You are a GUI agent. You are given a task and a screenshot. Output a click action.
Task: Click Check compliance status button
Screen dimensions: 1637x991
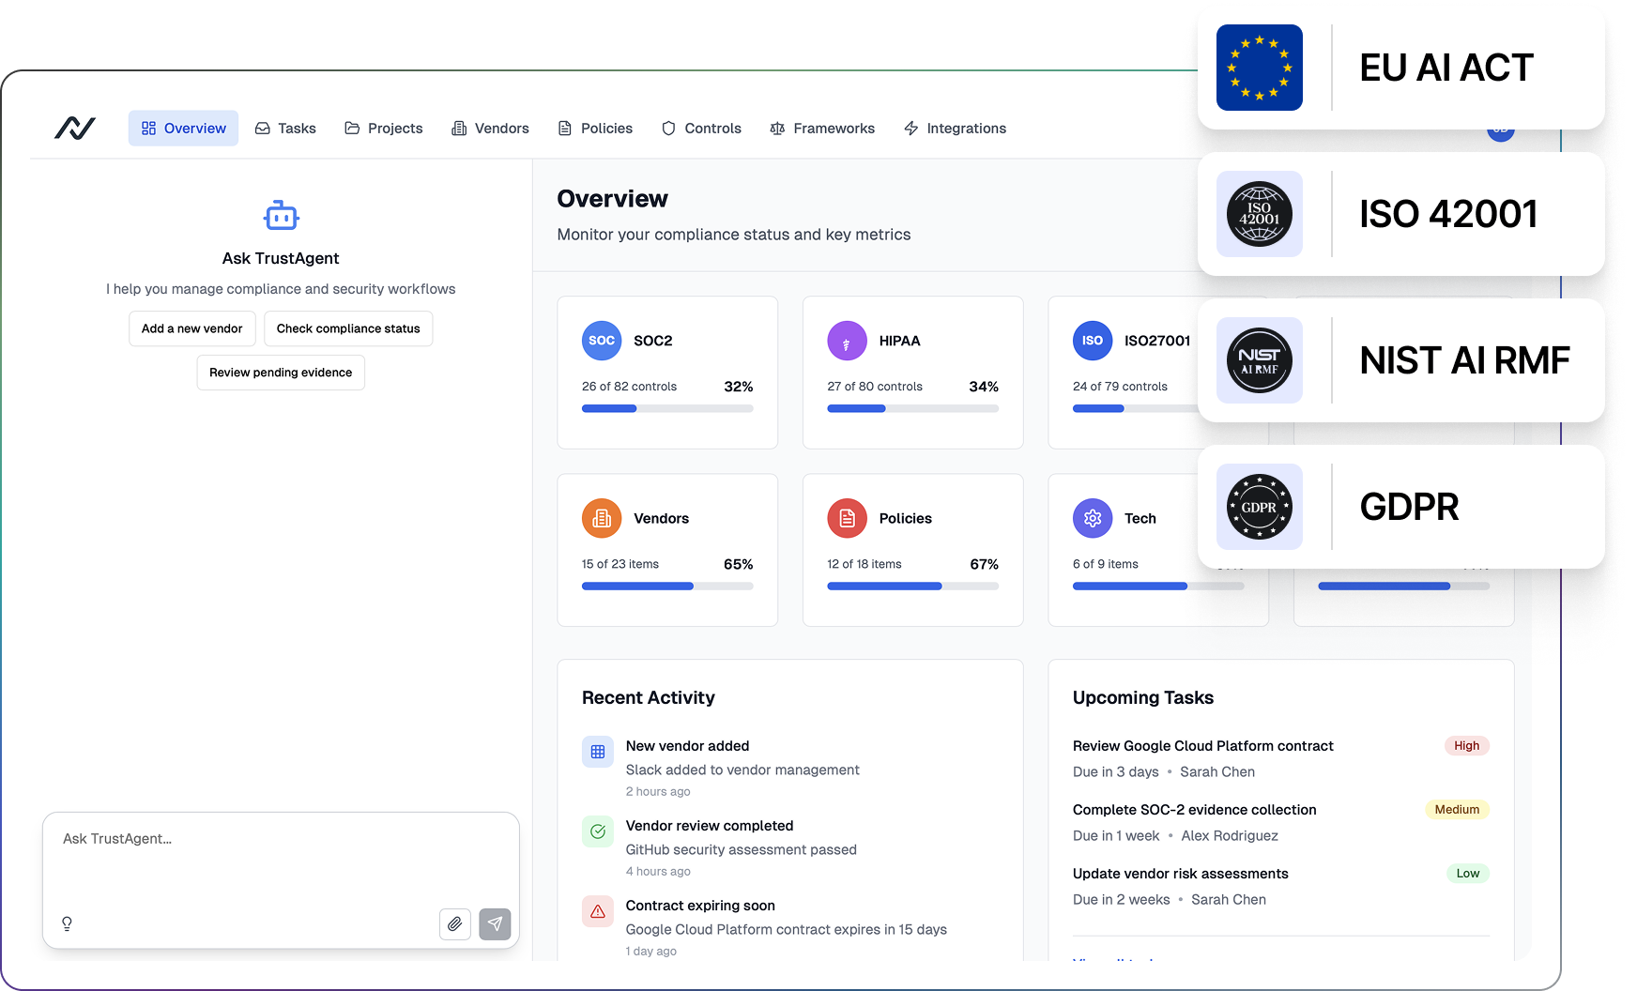[x=348, y=328]
